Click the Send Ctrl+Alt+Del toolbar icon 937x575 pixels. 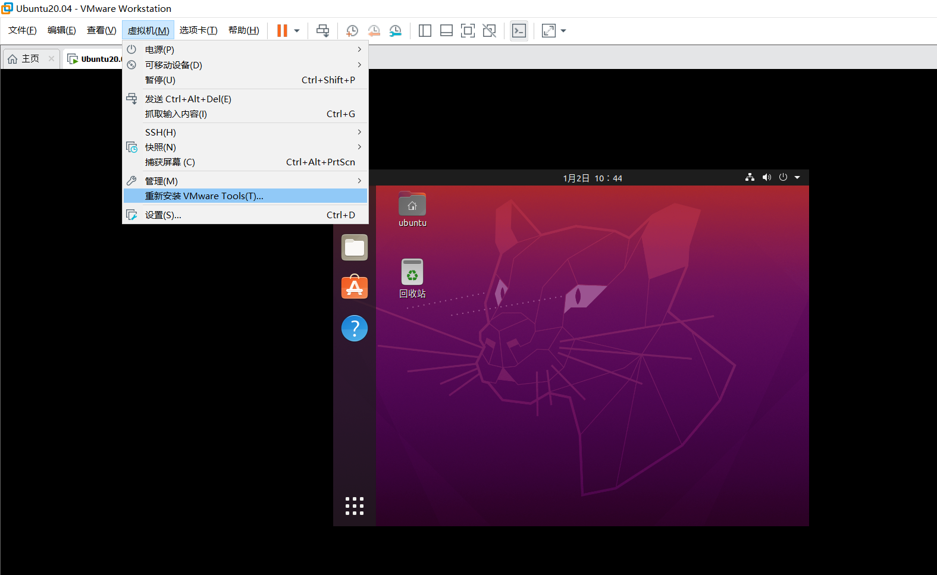coord(323,31)
